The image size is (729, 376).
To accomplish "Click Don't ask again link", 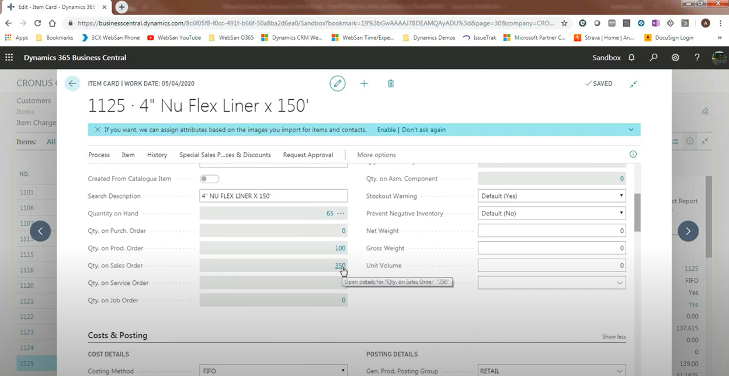I will (423, 130).
